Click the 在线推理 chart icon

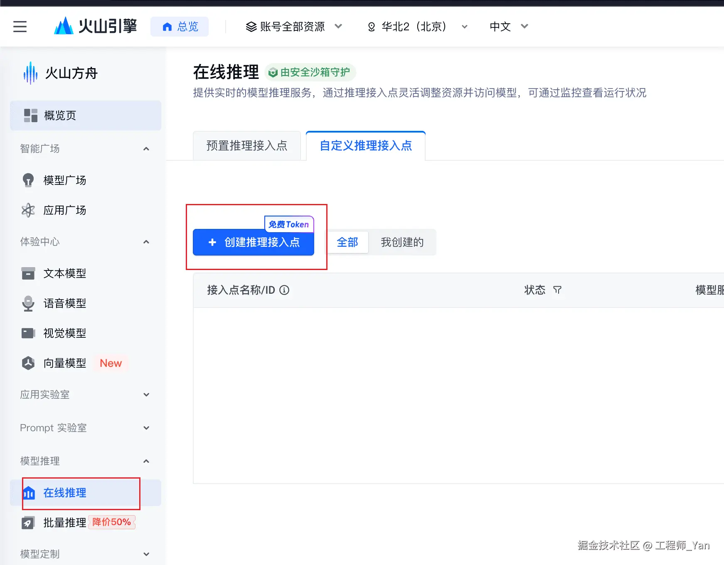coord(29,493)
